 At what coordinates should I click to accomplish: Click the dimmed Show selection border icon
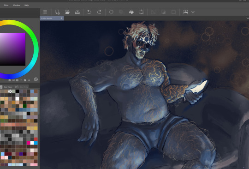click(173, 12)
